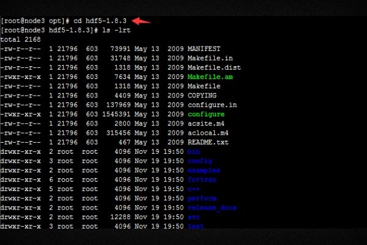The width and height of the screenshot is (367, 245).
Task: Select the aclocal.m4 file name
Action: click(208, 133)
